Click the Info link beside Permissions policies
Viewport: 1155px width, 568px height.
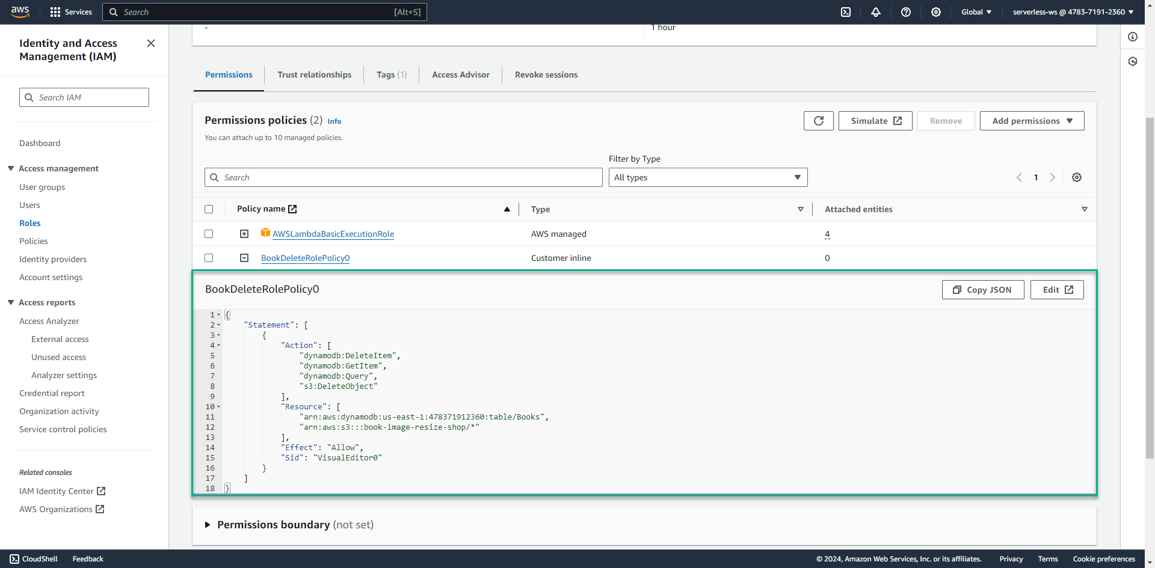334,121
